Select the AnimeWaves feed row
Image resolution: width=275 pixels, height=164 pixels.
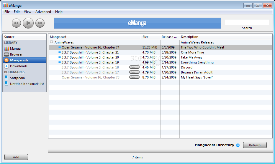tap(160, 42)
